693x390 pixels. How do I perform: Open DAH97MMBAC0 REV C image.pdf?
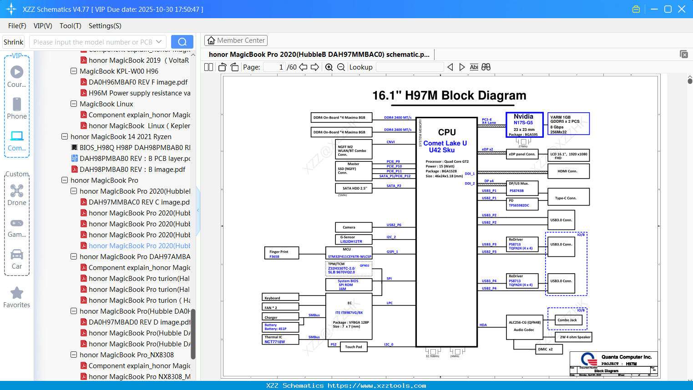(x=139, y=202)
